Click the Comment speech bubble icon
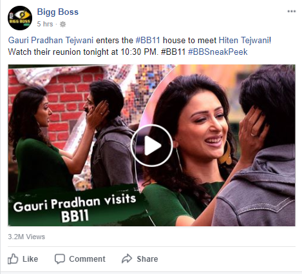302x274 pixels. click(x=60, y=259)
